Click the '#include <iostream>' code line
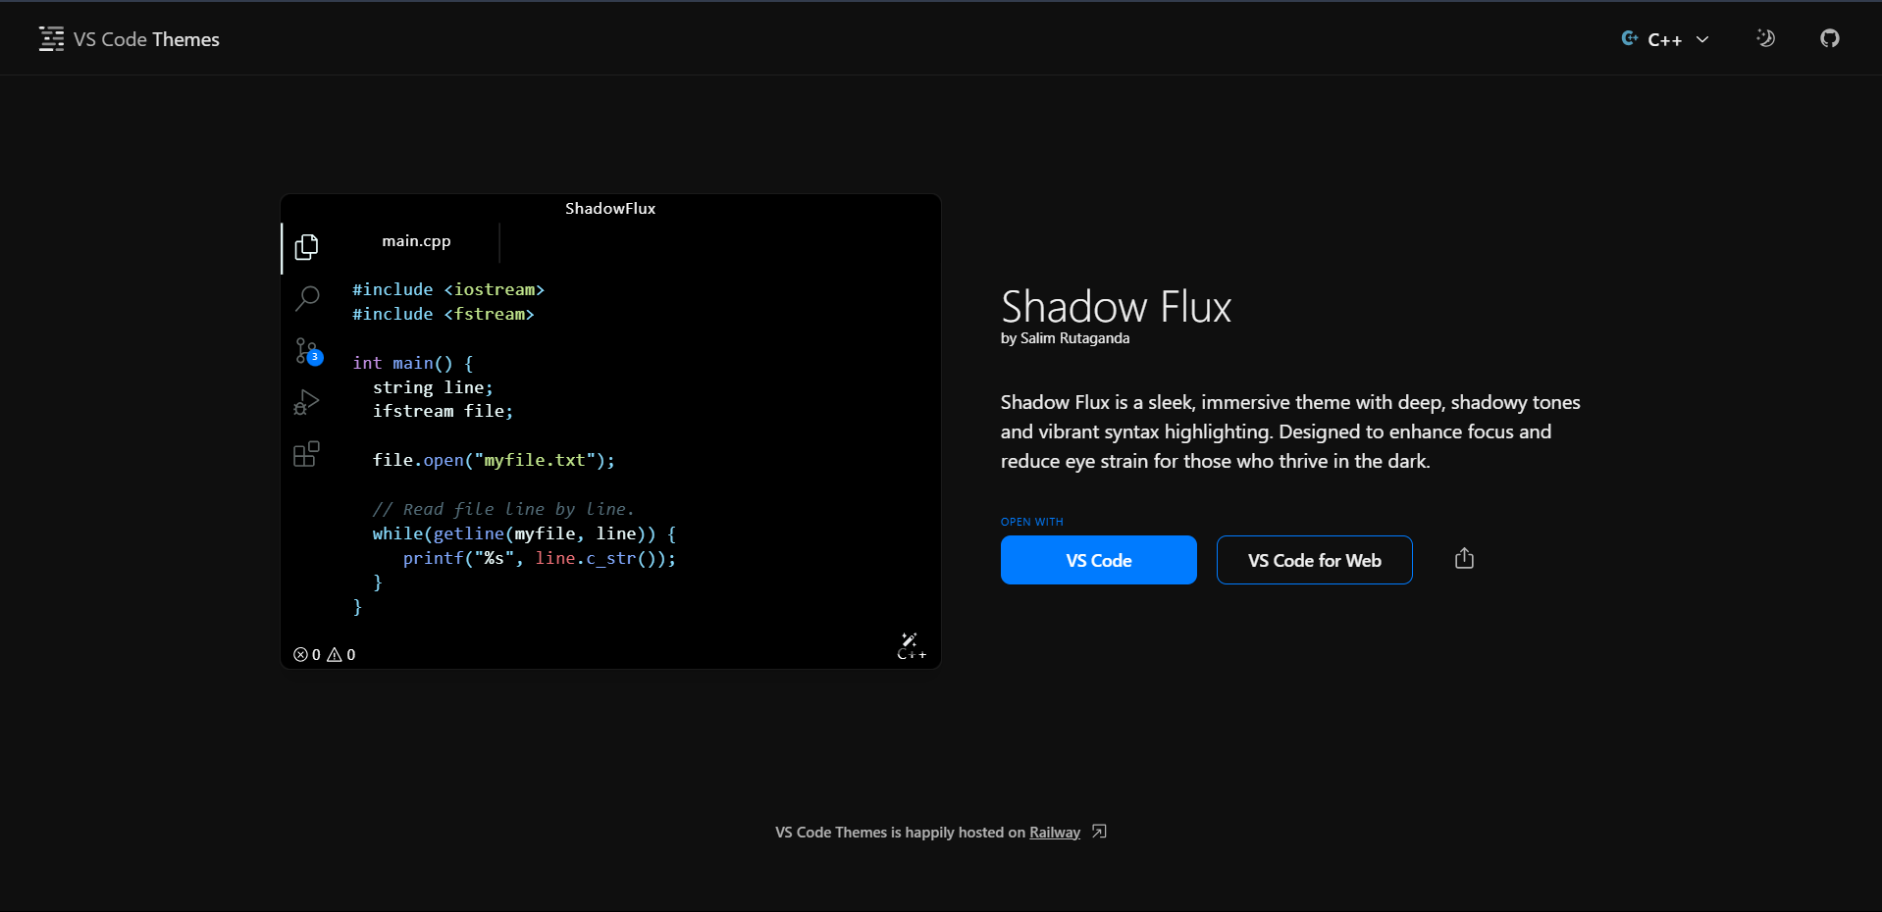1882x912 pixels. coord(448,289)
